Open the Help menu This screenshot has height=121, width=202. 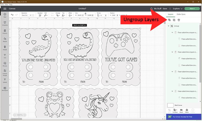click(11, 5)
